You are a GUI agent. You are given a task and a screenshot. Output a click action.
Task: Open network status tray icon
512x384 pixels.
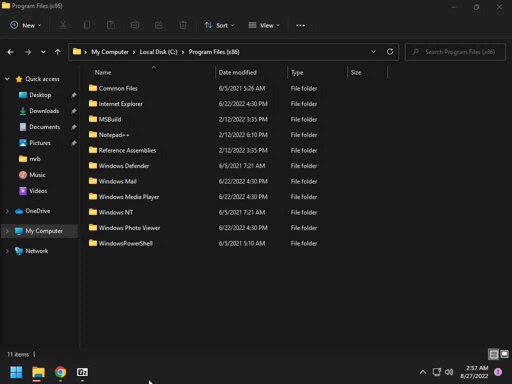tap(436, 372)
